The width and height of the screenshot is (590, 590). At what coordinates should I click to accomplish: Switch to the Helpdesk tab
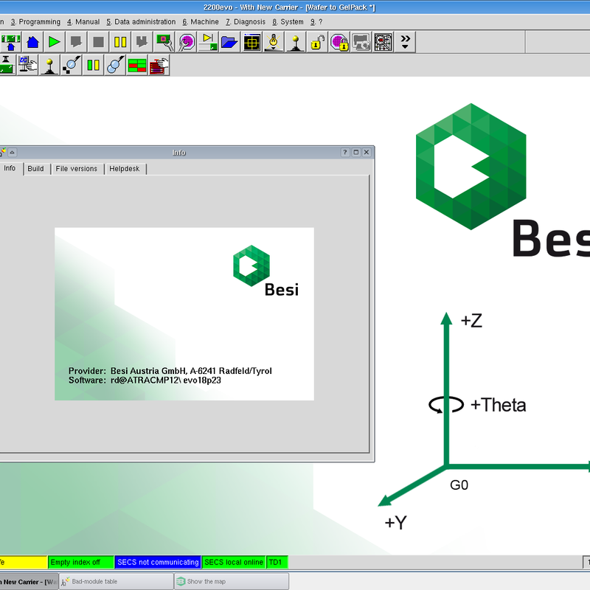(125, 169)
